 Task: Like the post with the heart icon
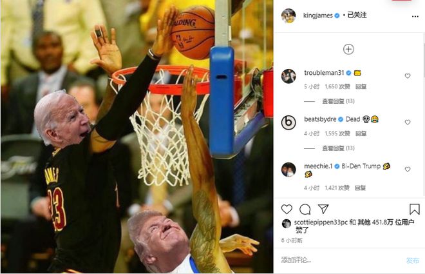[x=287, y=209]
